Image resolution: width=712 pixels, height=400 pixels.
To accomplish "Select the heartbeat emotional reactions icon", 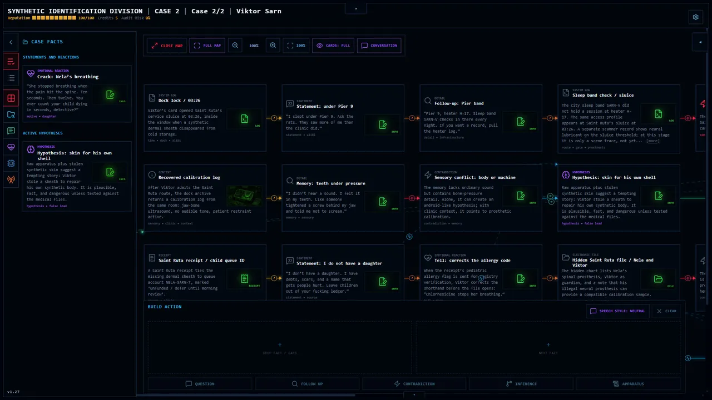I will tap(11, 147).
